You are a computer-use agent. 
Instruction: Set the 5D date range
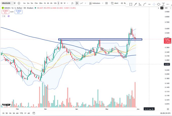(7, 113)
